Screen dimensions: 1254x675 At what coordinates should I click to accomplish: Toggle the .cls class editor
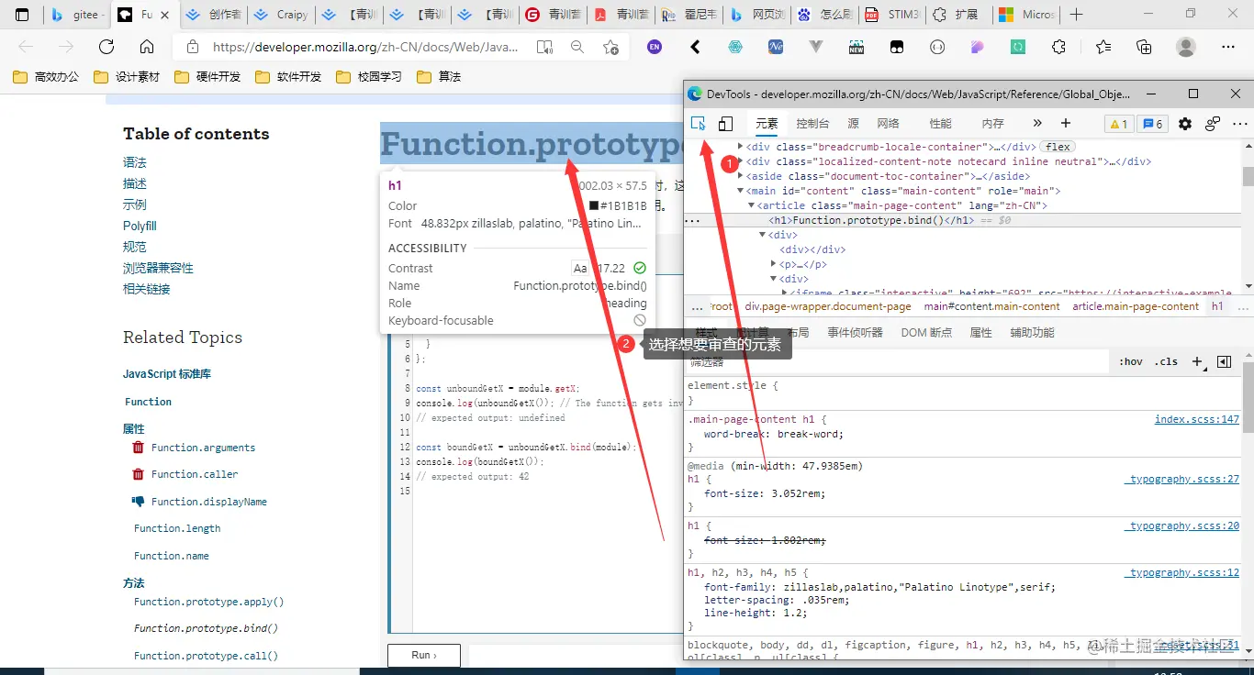pos(1166,361)
